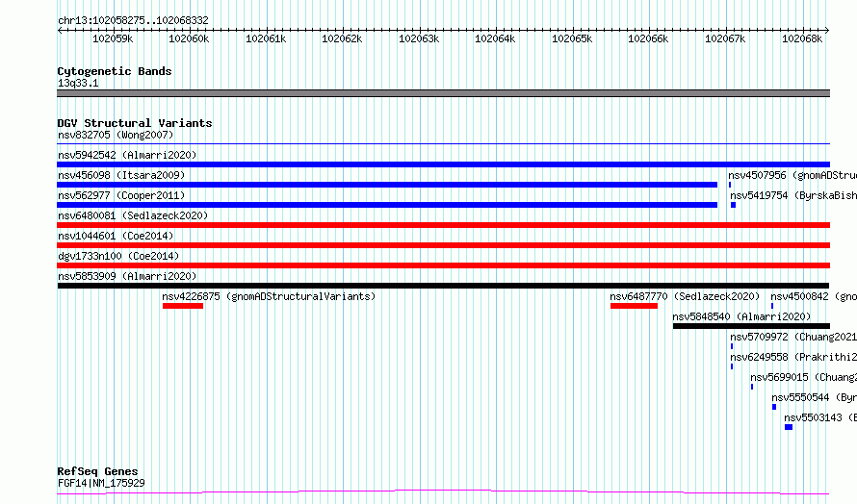This screenshot has height=504, width=857.
Task: Click the nsv832705 (Wong2007) variant label
Action: [x=116, y=135]
